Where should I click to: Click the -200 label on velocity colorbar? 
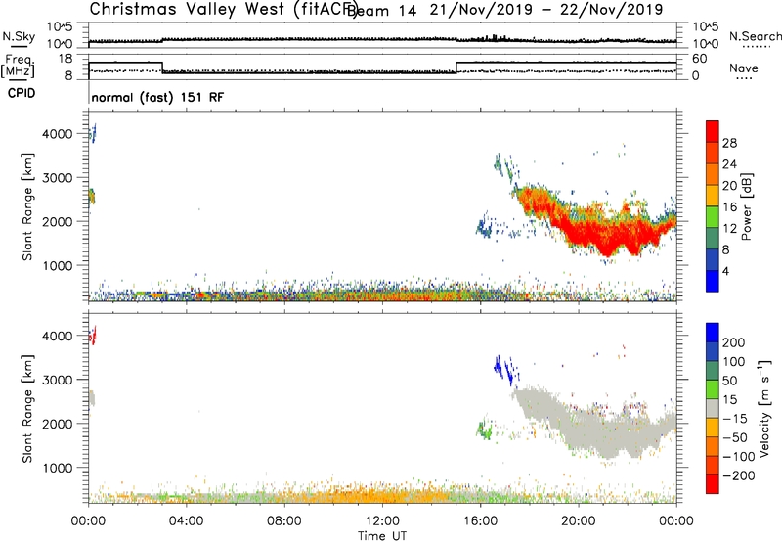tap(739, 475)
